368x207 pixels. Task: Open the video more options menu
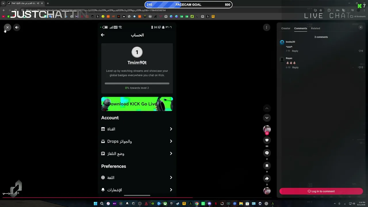267,27
